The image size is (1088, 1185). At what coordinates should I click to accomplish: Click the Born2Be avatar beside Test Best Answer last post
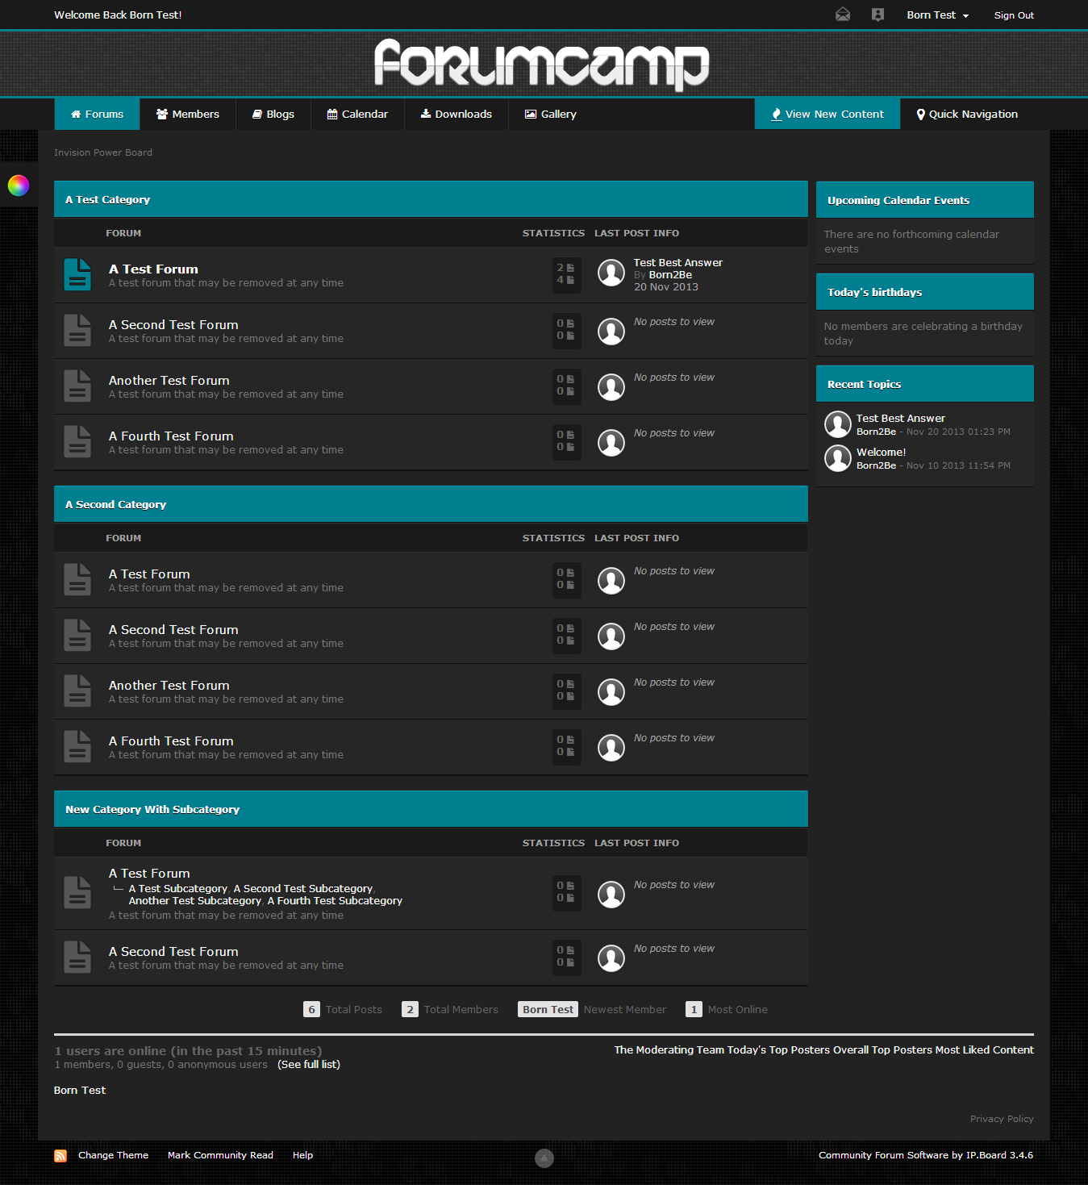tap(611, 273)
